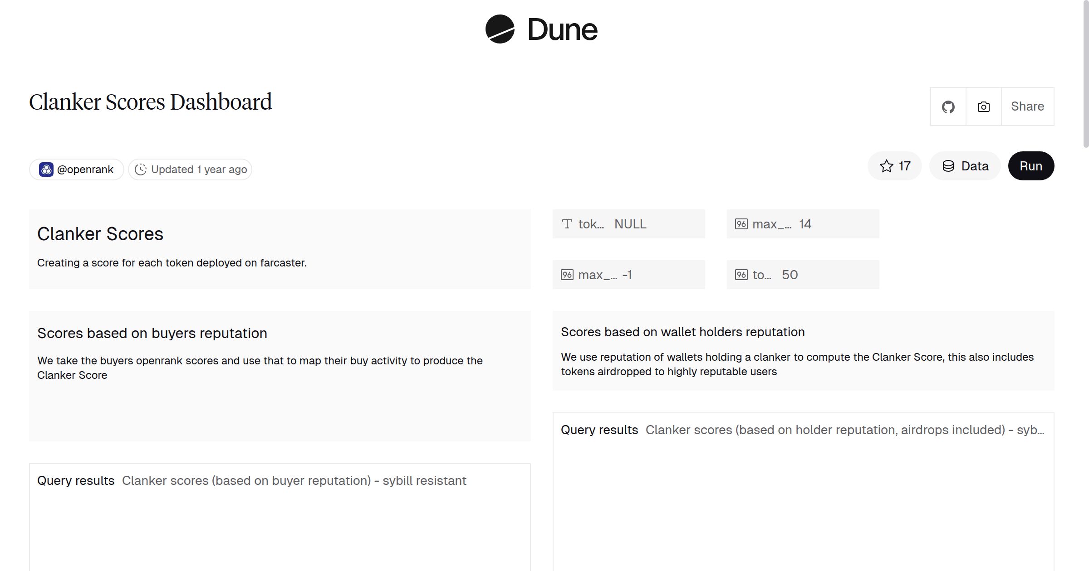Click the @openrank avatar icon
This screenshot has height=571, width=1089.
(47, 169)
